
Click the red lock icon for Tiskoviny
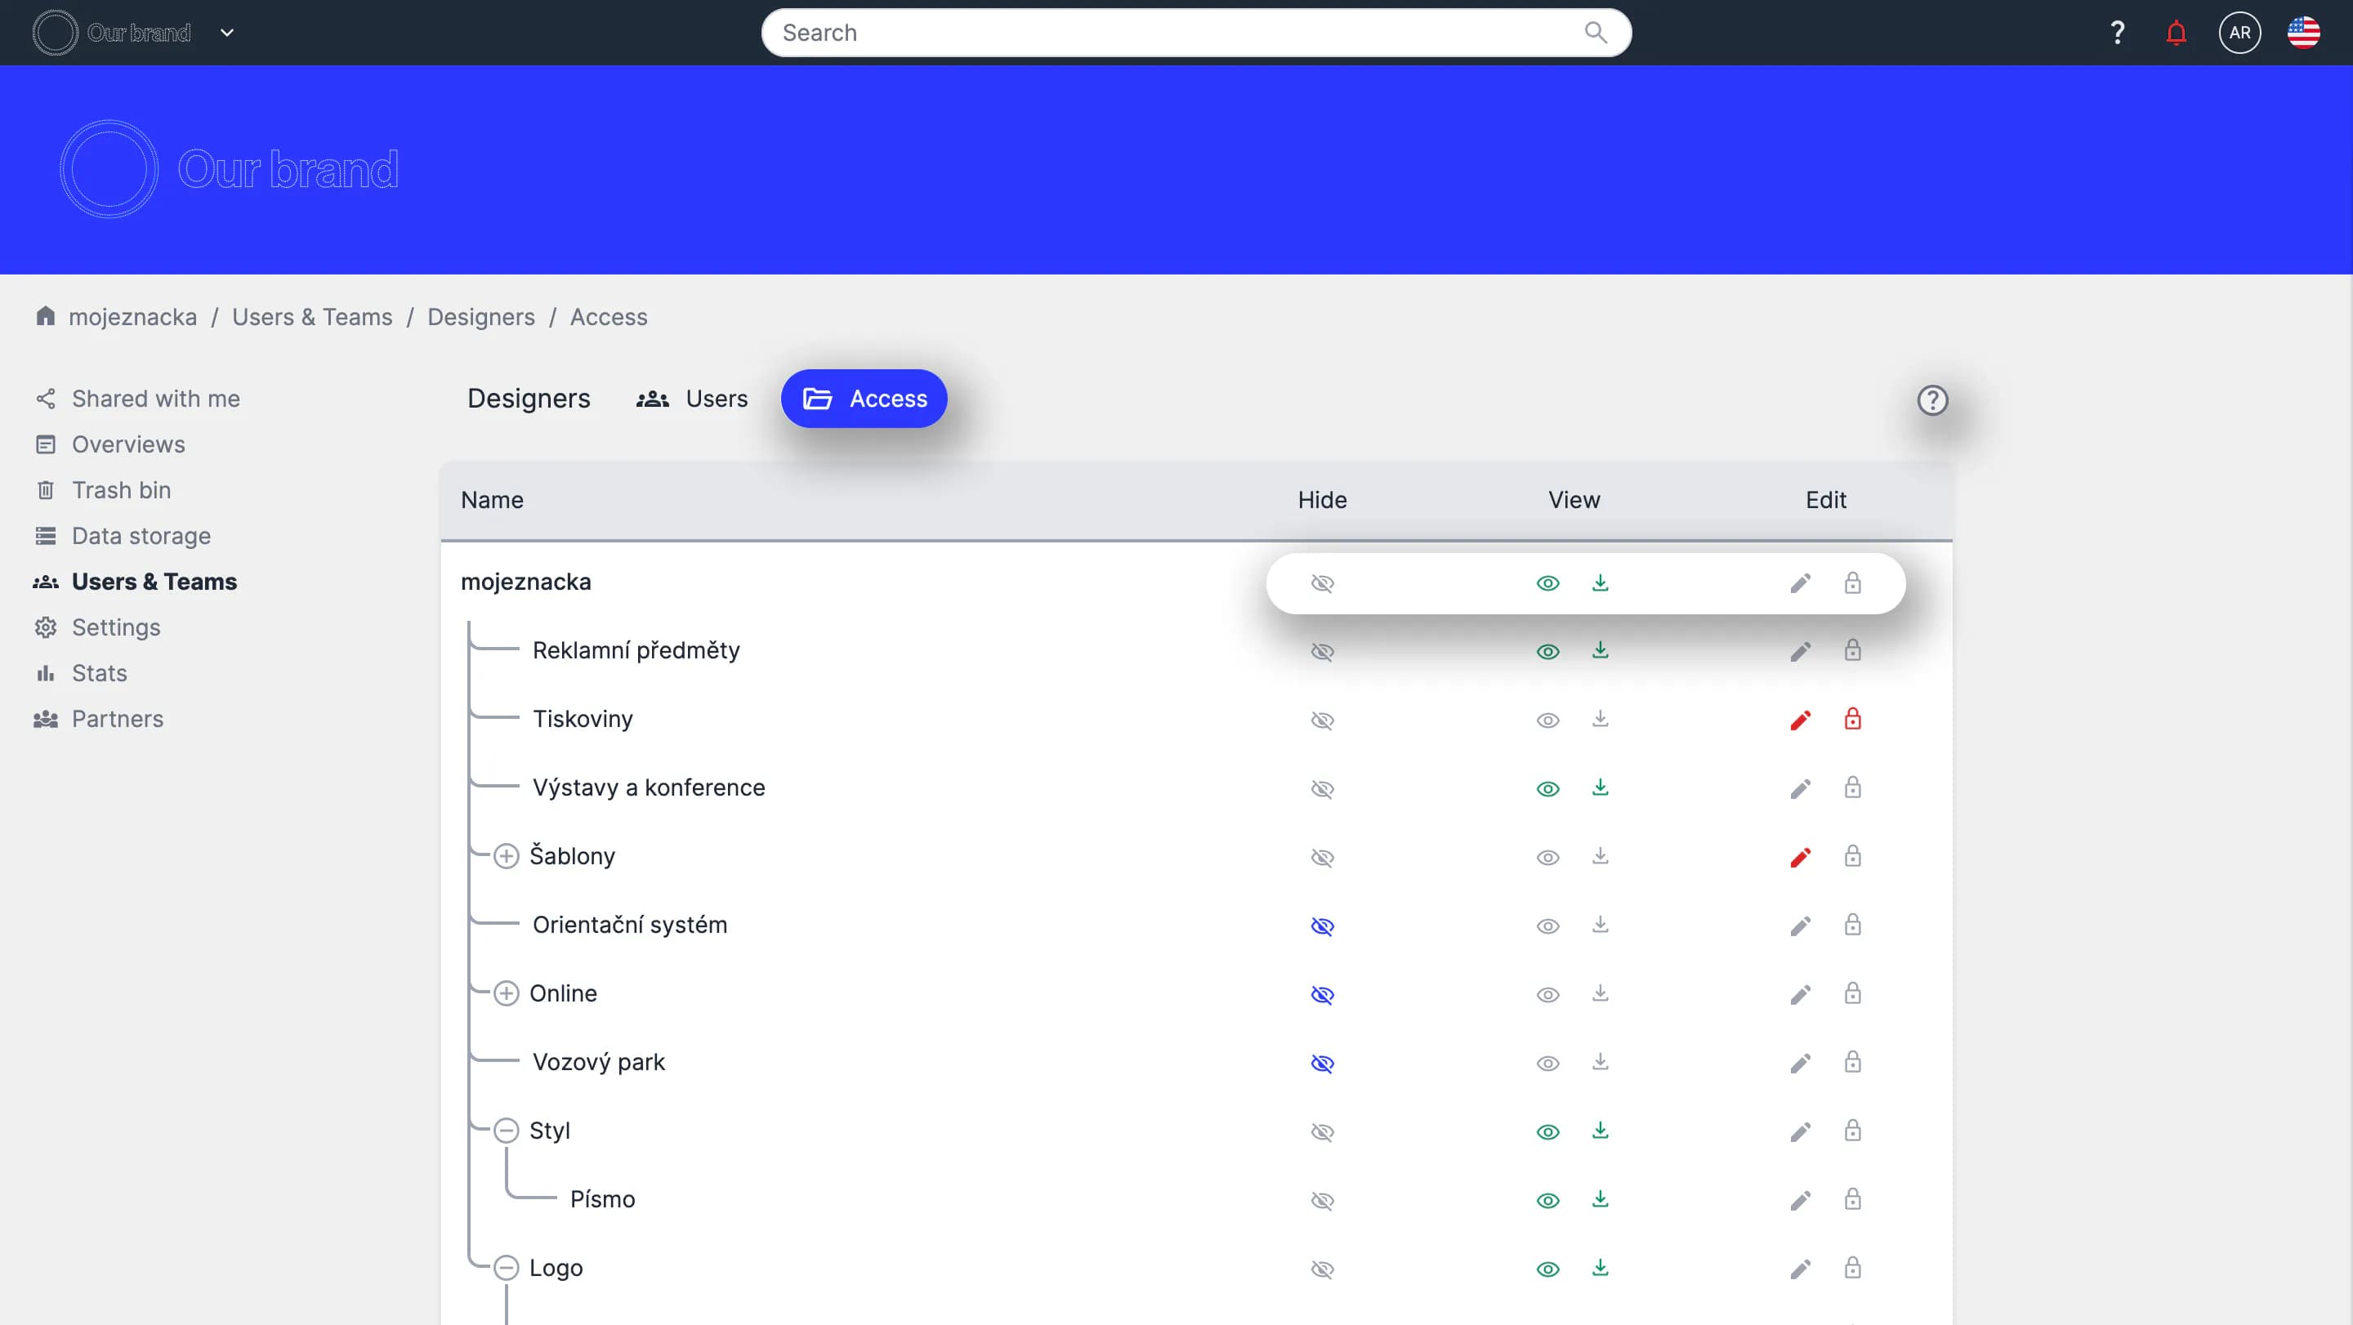point(1851,720)
